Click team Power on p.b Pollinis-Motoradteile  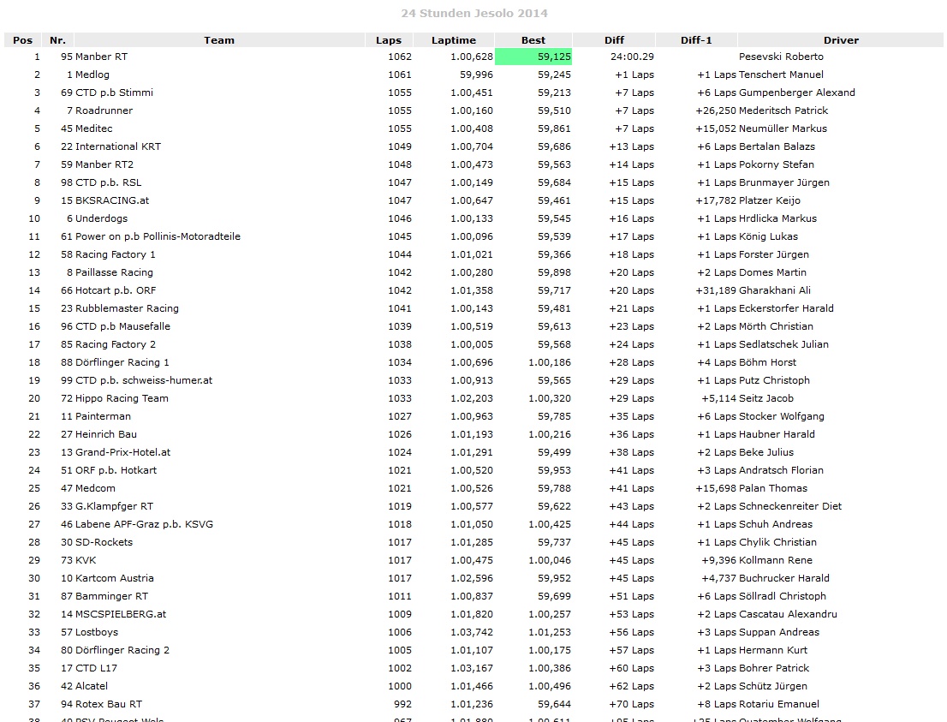point(158,236)
